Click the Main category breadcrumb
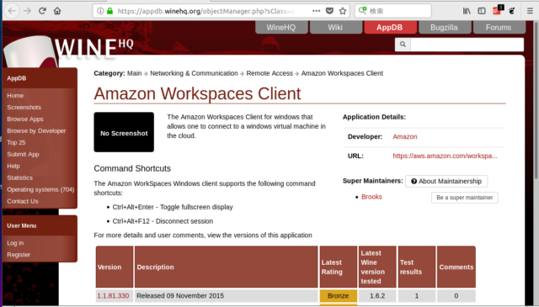Image resolution: width=539 pixels, height=307 pixels. click(x=135, y=73)
